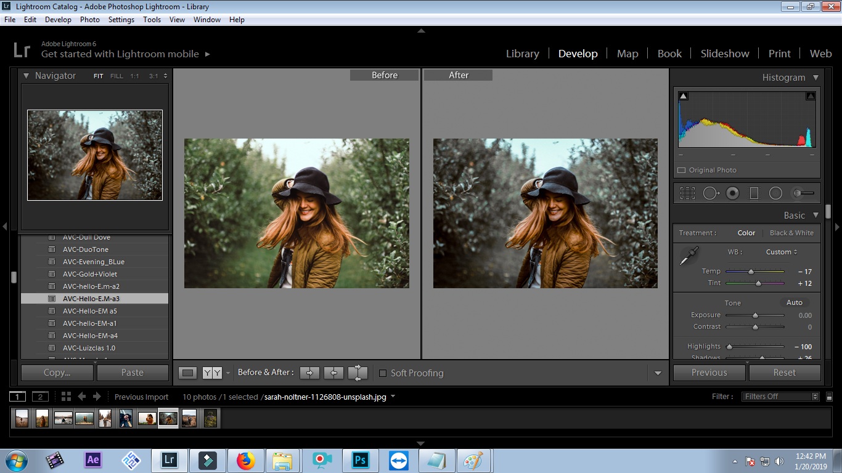
Task: Enable the Soft Proofing checkbox
Action: 382,373
